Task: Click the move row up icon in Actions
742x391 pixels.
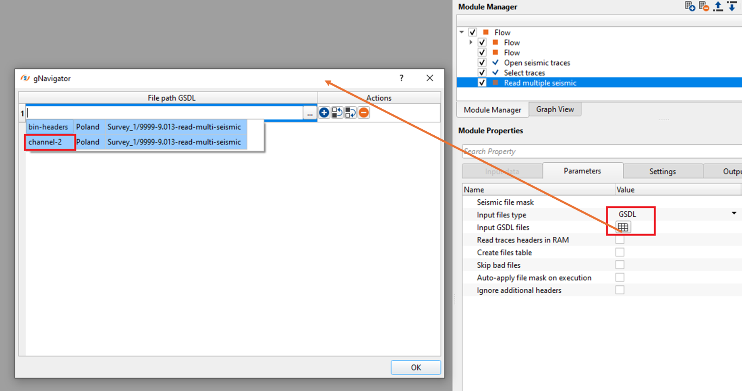Action: click(x=337, y=113)
